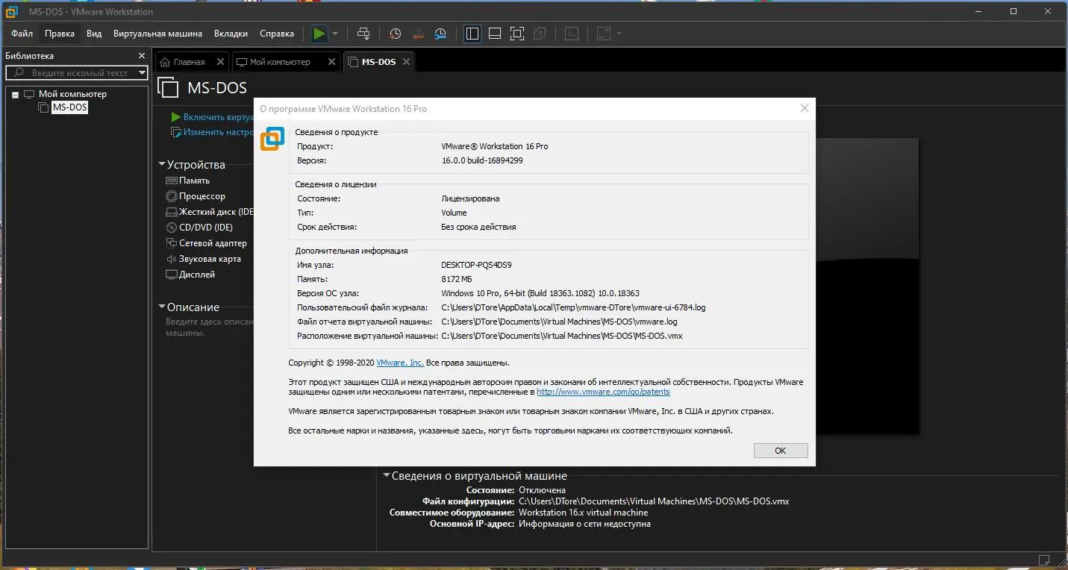Screen dimensions: 1068x570
Task: Collapse the Мой компьютер tree node
Action: (x=14, y=95)
